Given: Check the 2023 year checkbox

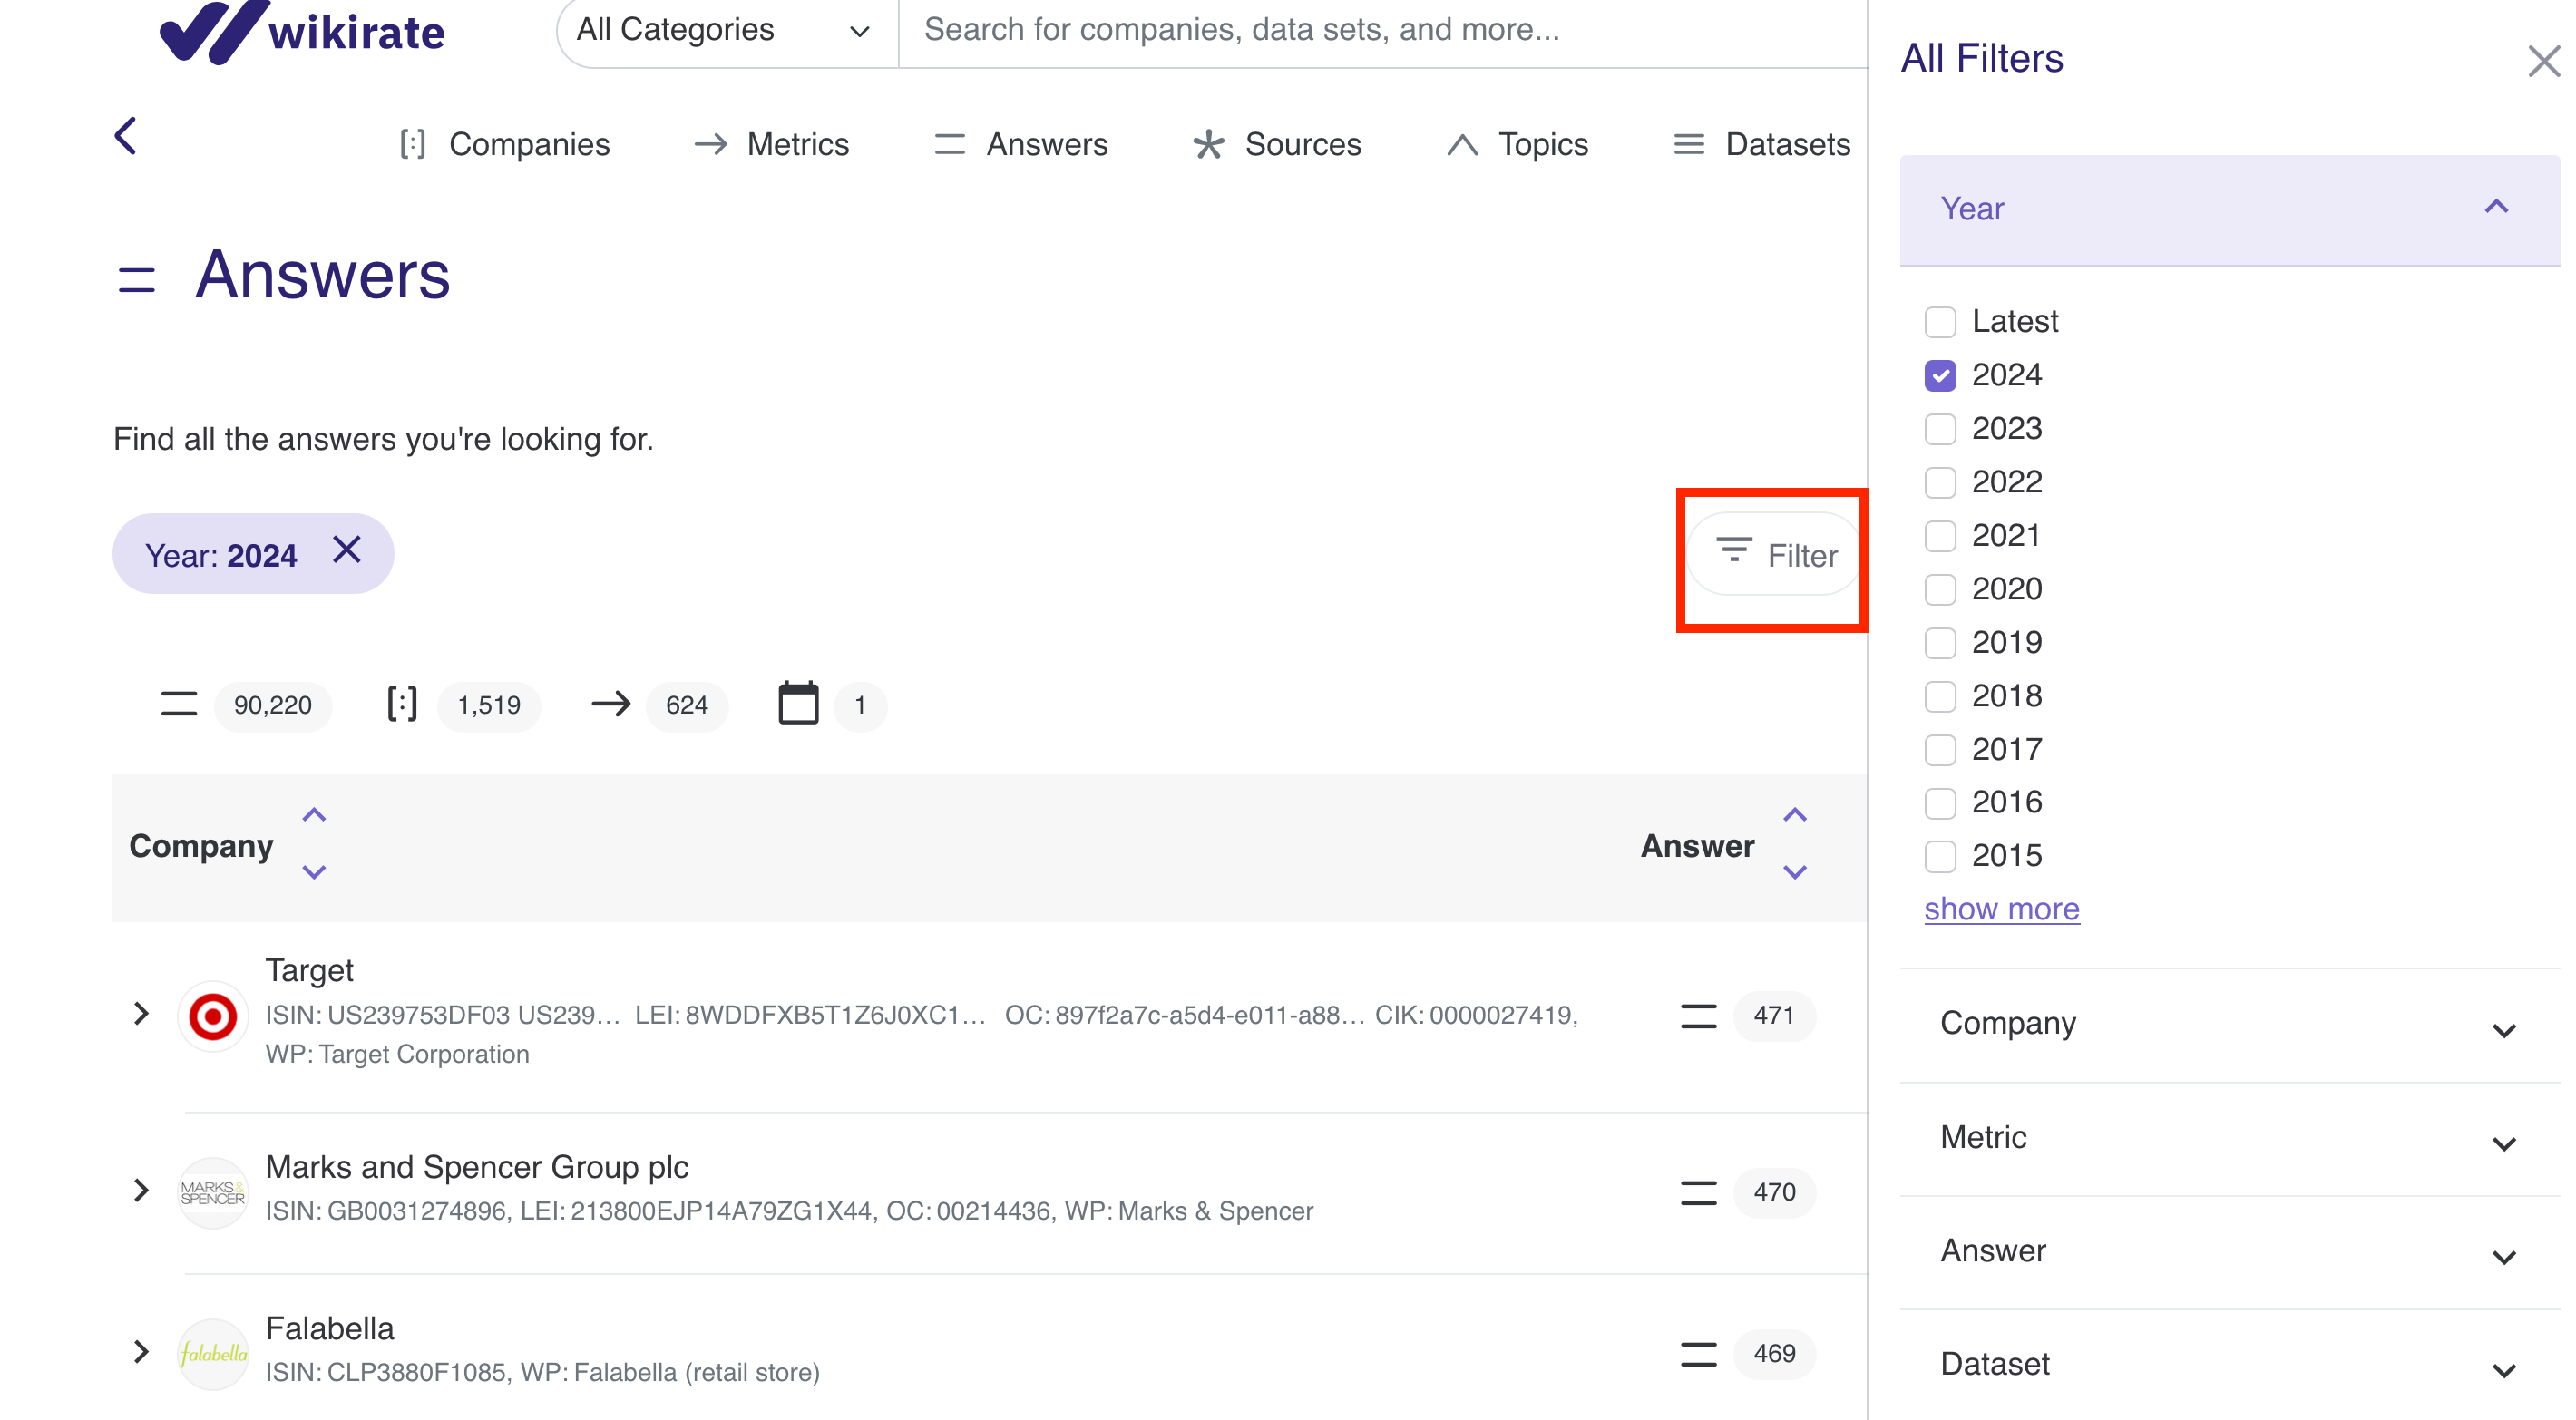Looking at the screenshot, I should pyautogui.click(x=1940, y=429).
